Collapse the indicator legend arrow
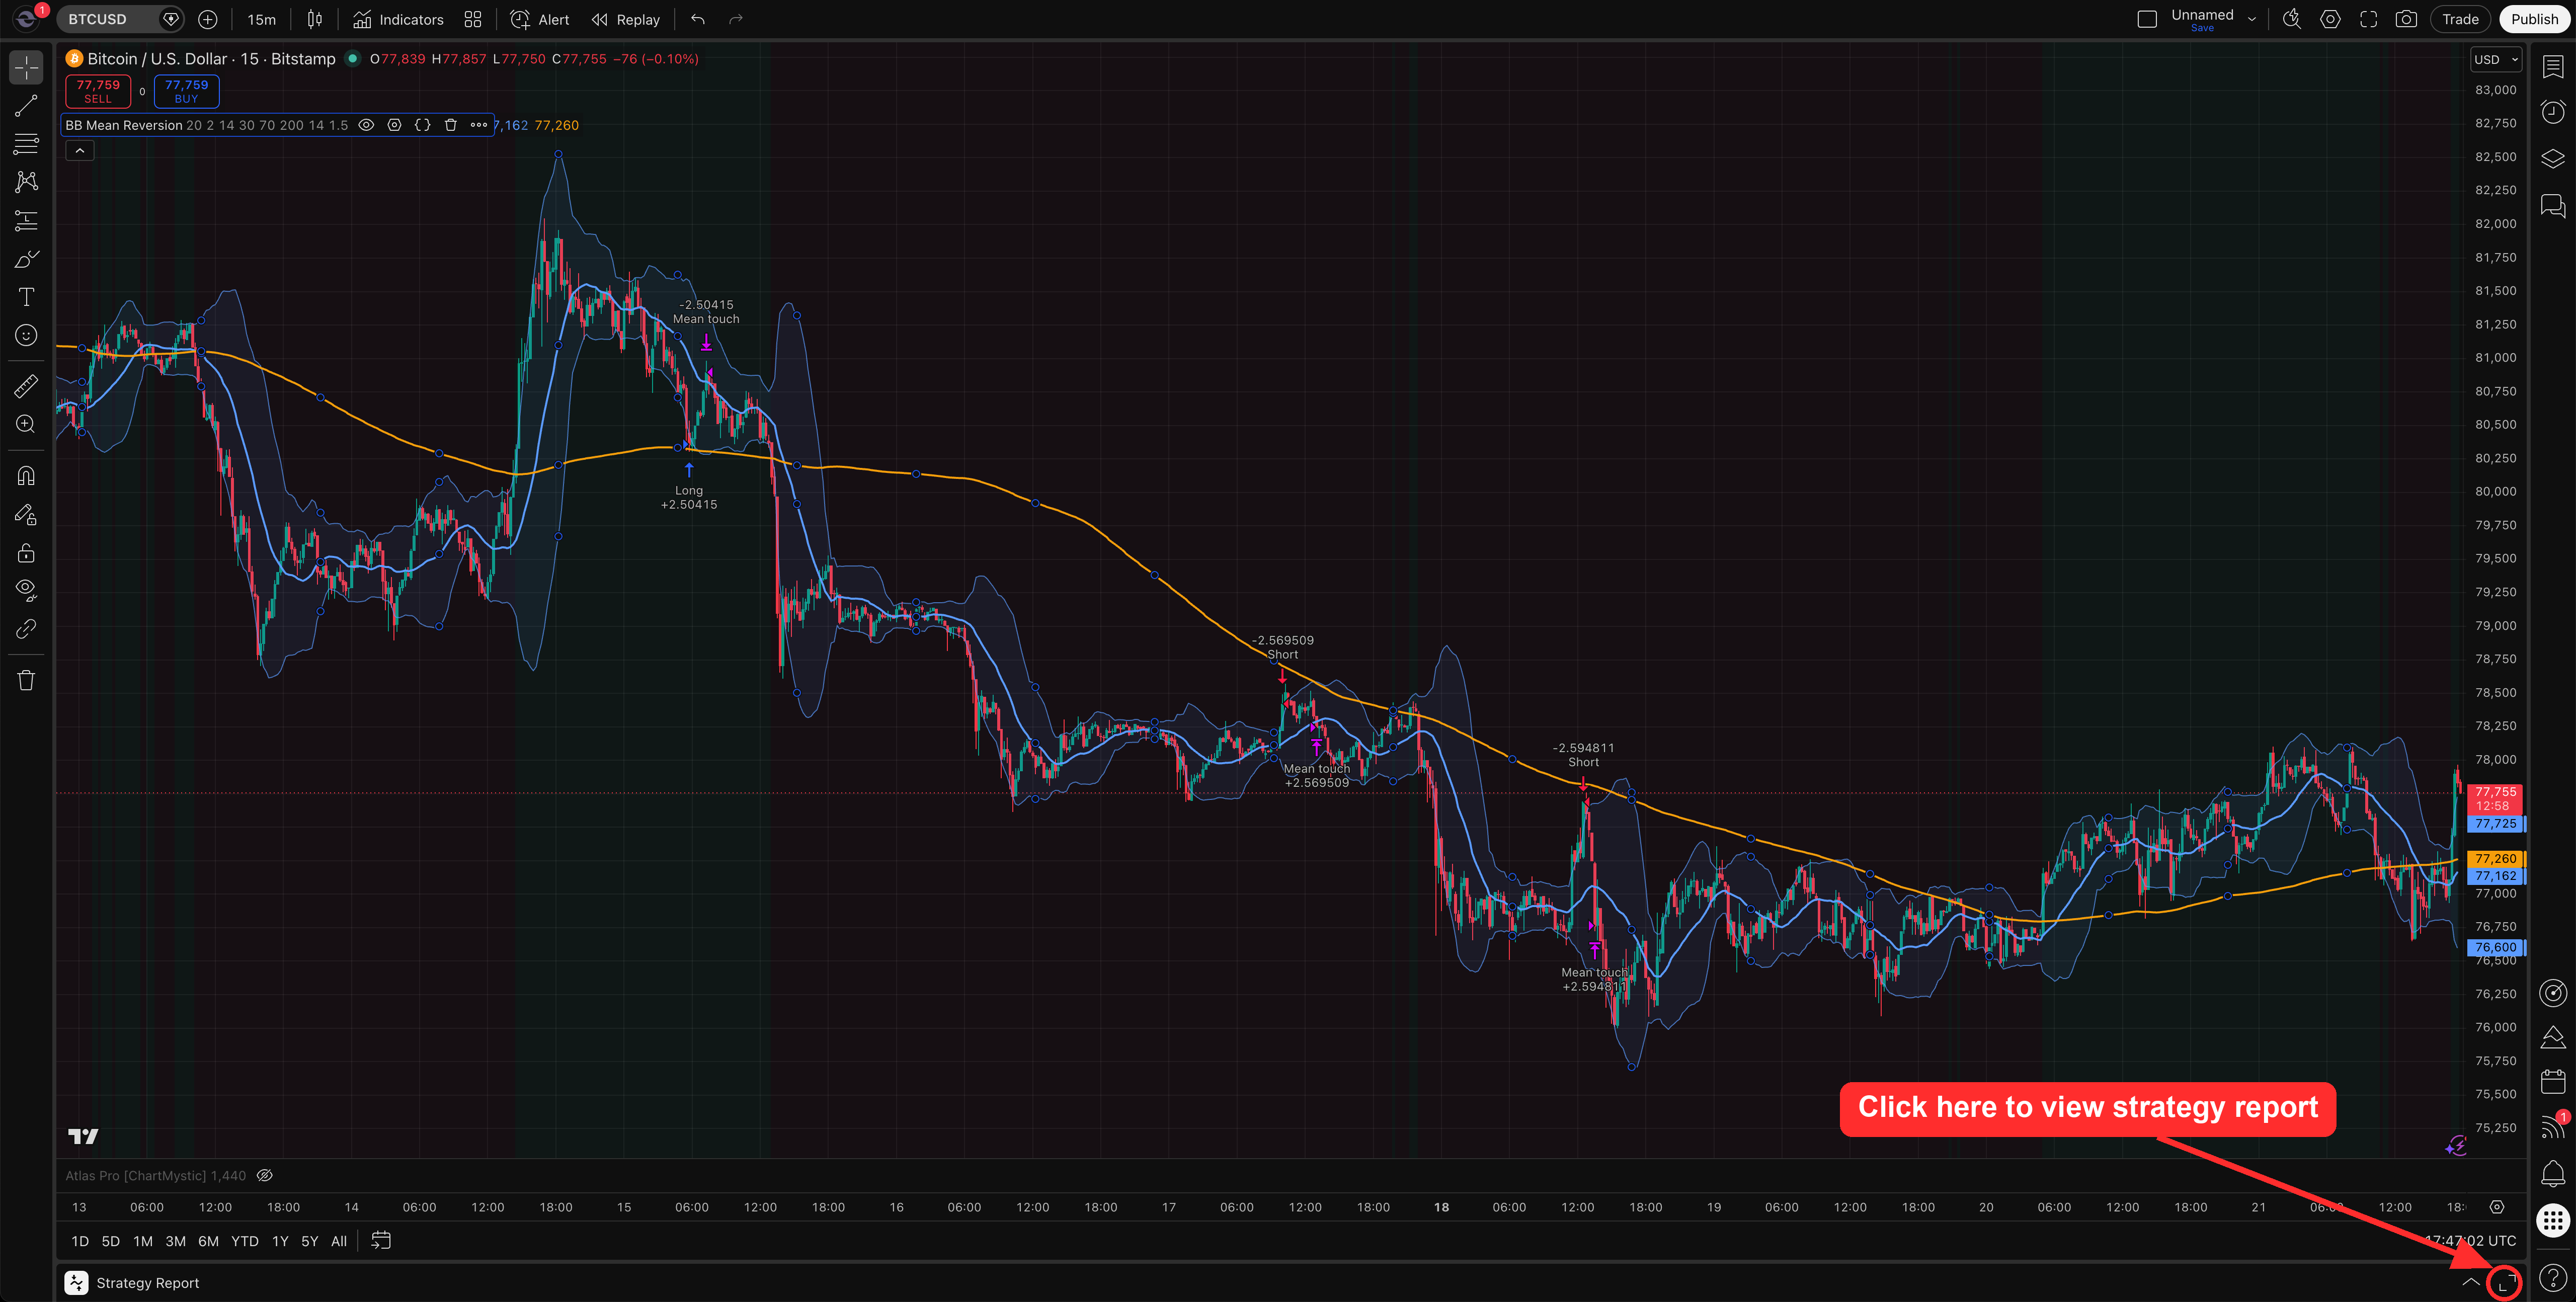The image size is (2576, 1302). click(80, 151)
